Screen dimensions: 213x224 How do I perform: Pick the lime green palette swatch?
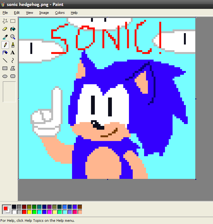(x=34, y=212)
